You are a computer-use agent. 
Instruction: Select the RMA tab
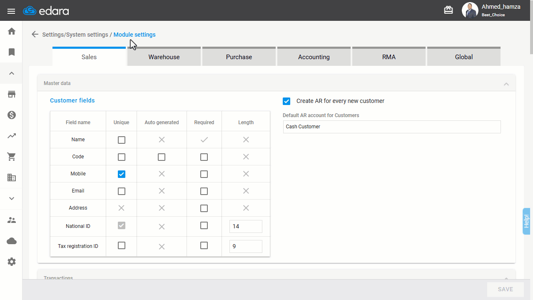point(389,56)
